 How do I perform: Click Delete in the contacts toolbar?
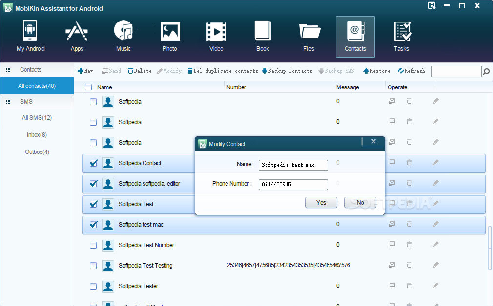[x=140, y=71]
